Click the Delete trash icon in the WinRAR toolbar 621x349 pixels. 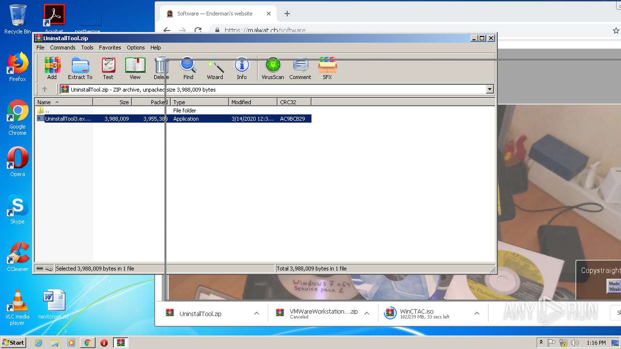click(161, 68)
